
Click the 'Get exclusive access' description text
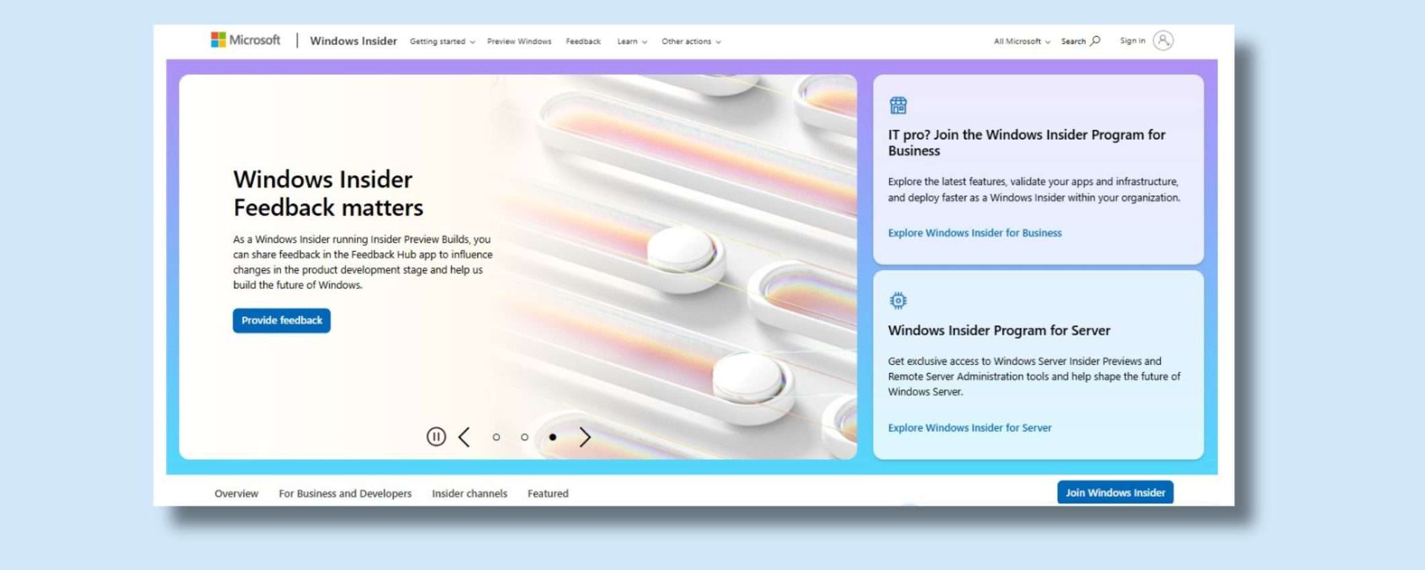(1034, 376)
